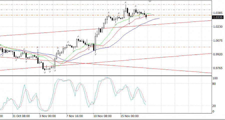Click the 3 Nov 00:00 time label
225x120 pixels.
tap(47, 116)
